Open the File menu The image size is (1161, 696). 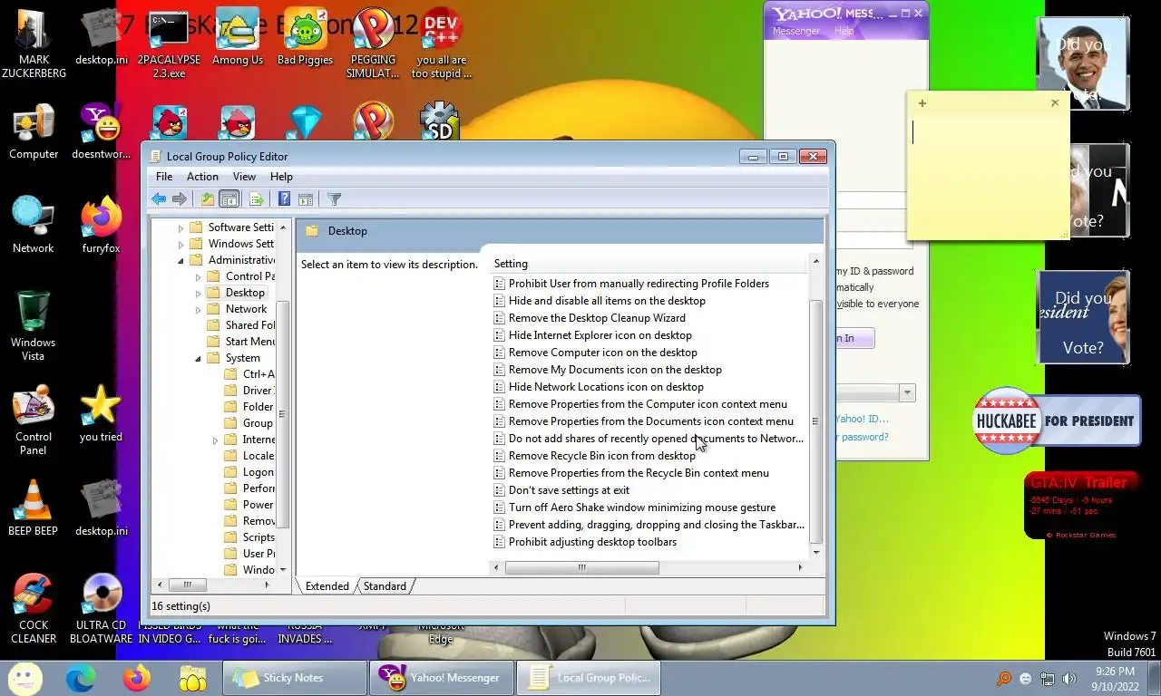pyautogui.click(x=164, y=177)
